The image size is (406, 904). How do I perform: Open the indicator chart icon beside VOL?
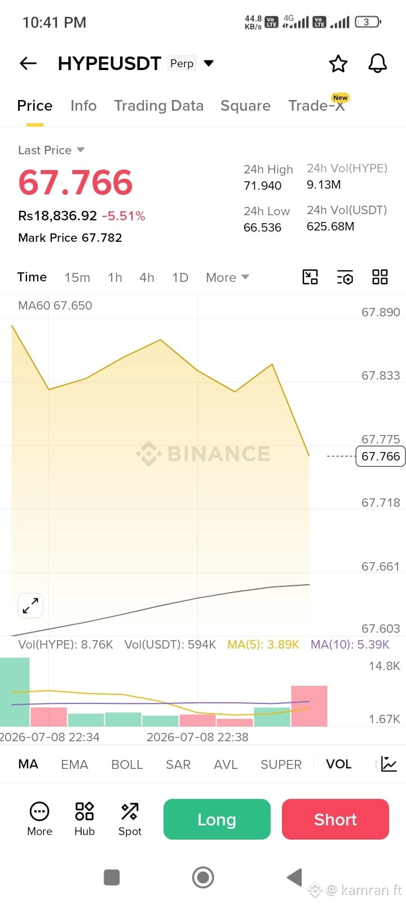point(389,764)
